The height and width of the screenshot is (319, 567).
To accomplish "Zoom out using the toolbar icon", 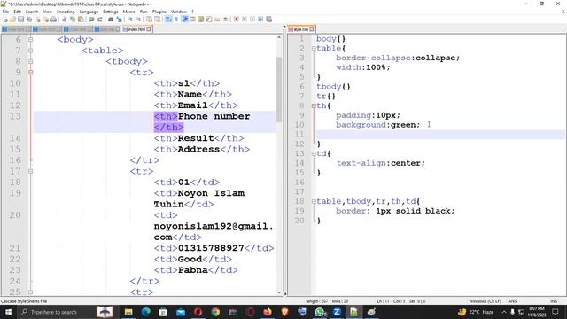I will point(138,19).
